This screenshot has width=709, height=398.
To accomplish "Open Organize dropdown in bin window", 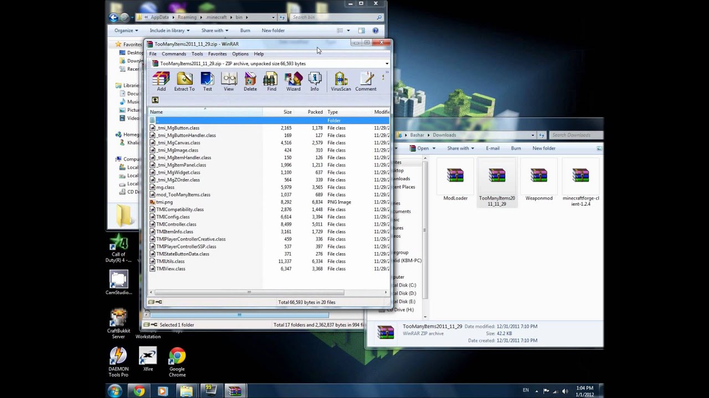I will click(126, 30).
